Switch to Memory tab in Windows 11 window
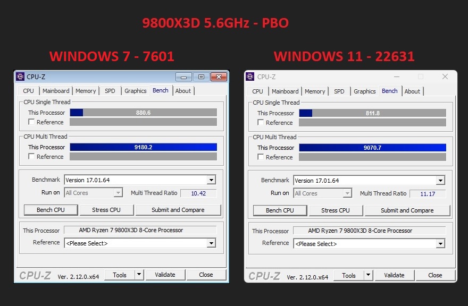Screen dimensions: 468x306 click(x=315, y=91)
